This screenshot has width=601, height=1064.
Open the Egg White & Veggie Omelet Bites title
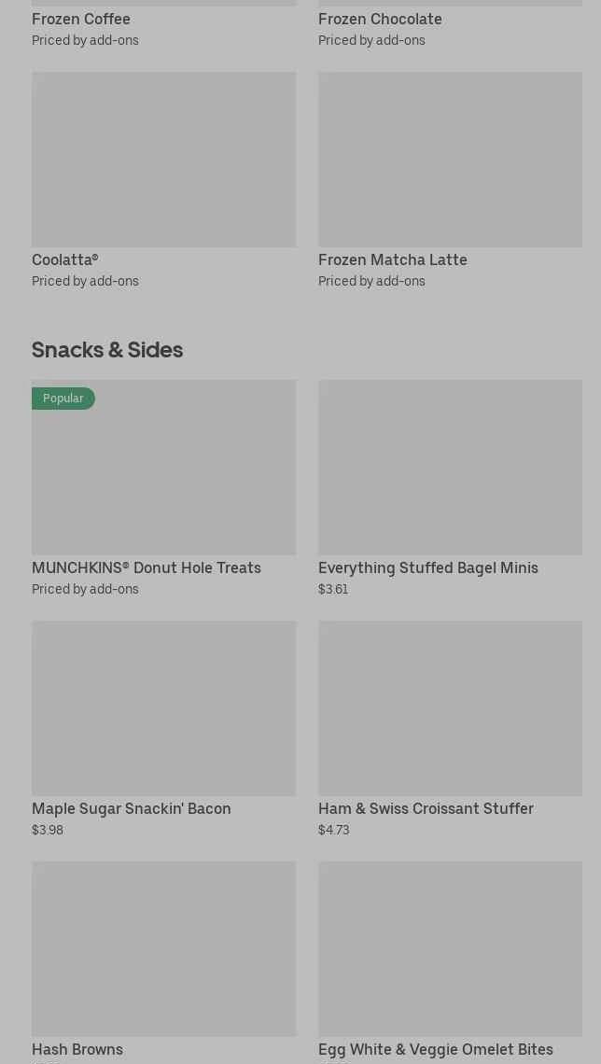pos(435,1049)
